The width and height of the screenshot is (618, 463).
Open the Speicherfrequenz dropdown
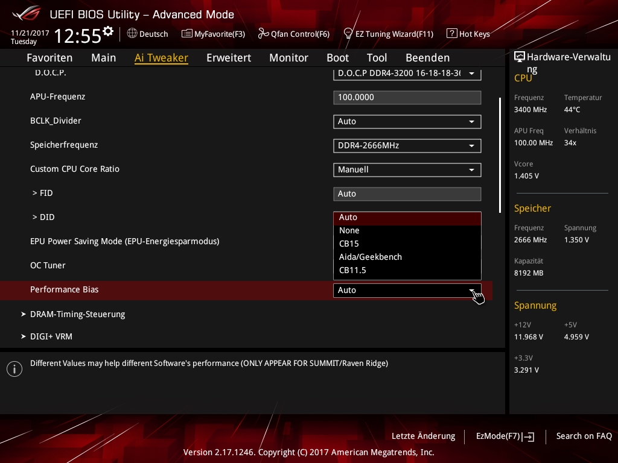tap(407, 146)
